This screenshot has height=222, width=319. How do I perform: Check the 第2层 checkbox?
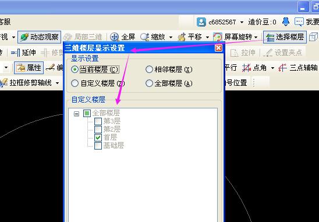click(x=98, y=129)
